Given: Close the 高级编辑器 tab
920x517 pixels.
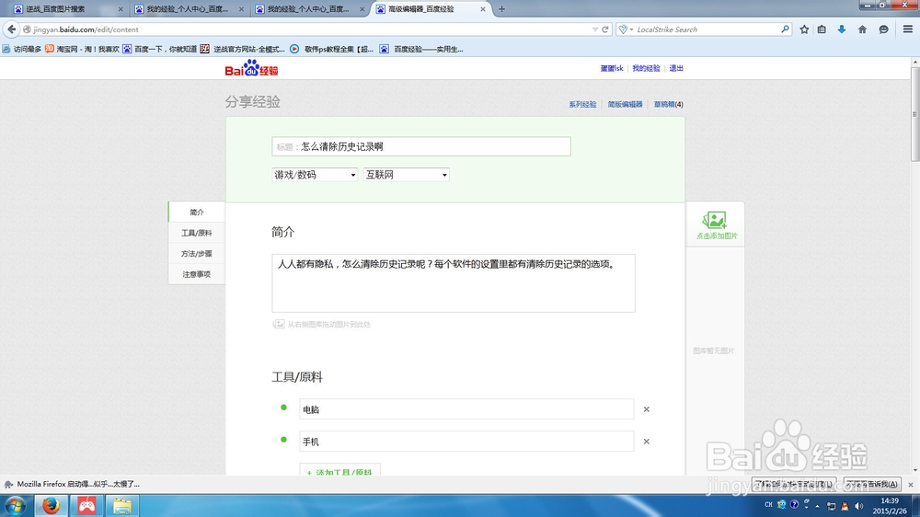Looking at the screenshot, I should pyautogui.click(x=483, y=9).
